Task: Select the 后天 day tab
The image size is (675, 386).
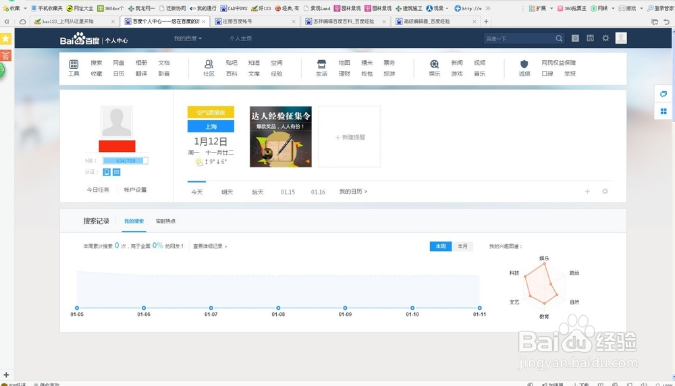Action: click(x=257, y=192)
